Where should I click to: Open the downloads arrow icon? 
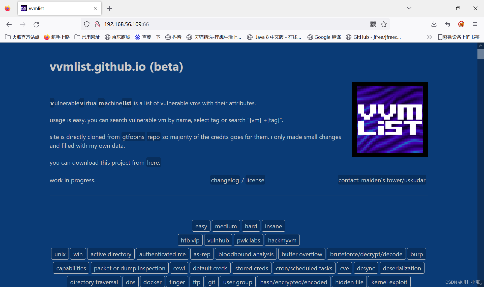434,24
